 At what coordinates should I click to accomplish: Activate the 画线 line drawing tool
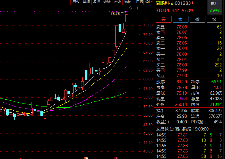pos(117,2)
